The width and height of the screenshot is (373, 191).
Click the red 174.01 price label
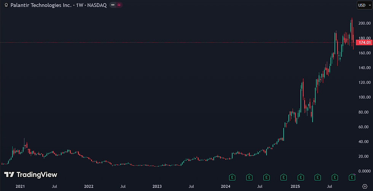point(364,43)
